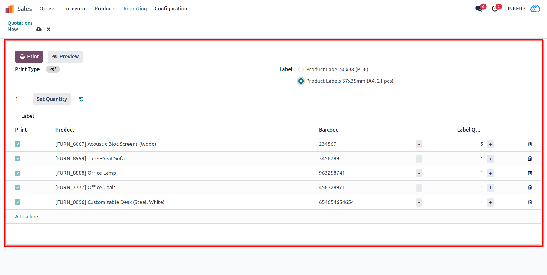547x275 pixels.
Task: Click the Print button
Action: tap(29, 57)
